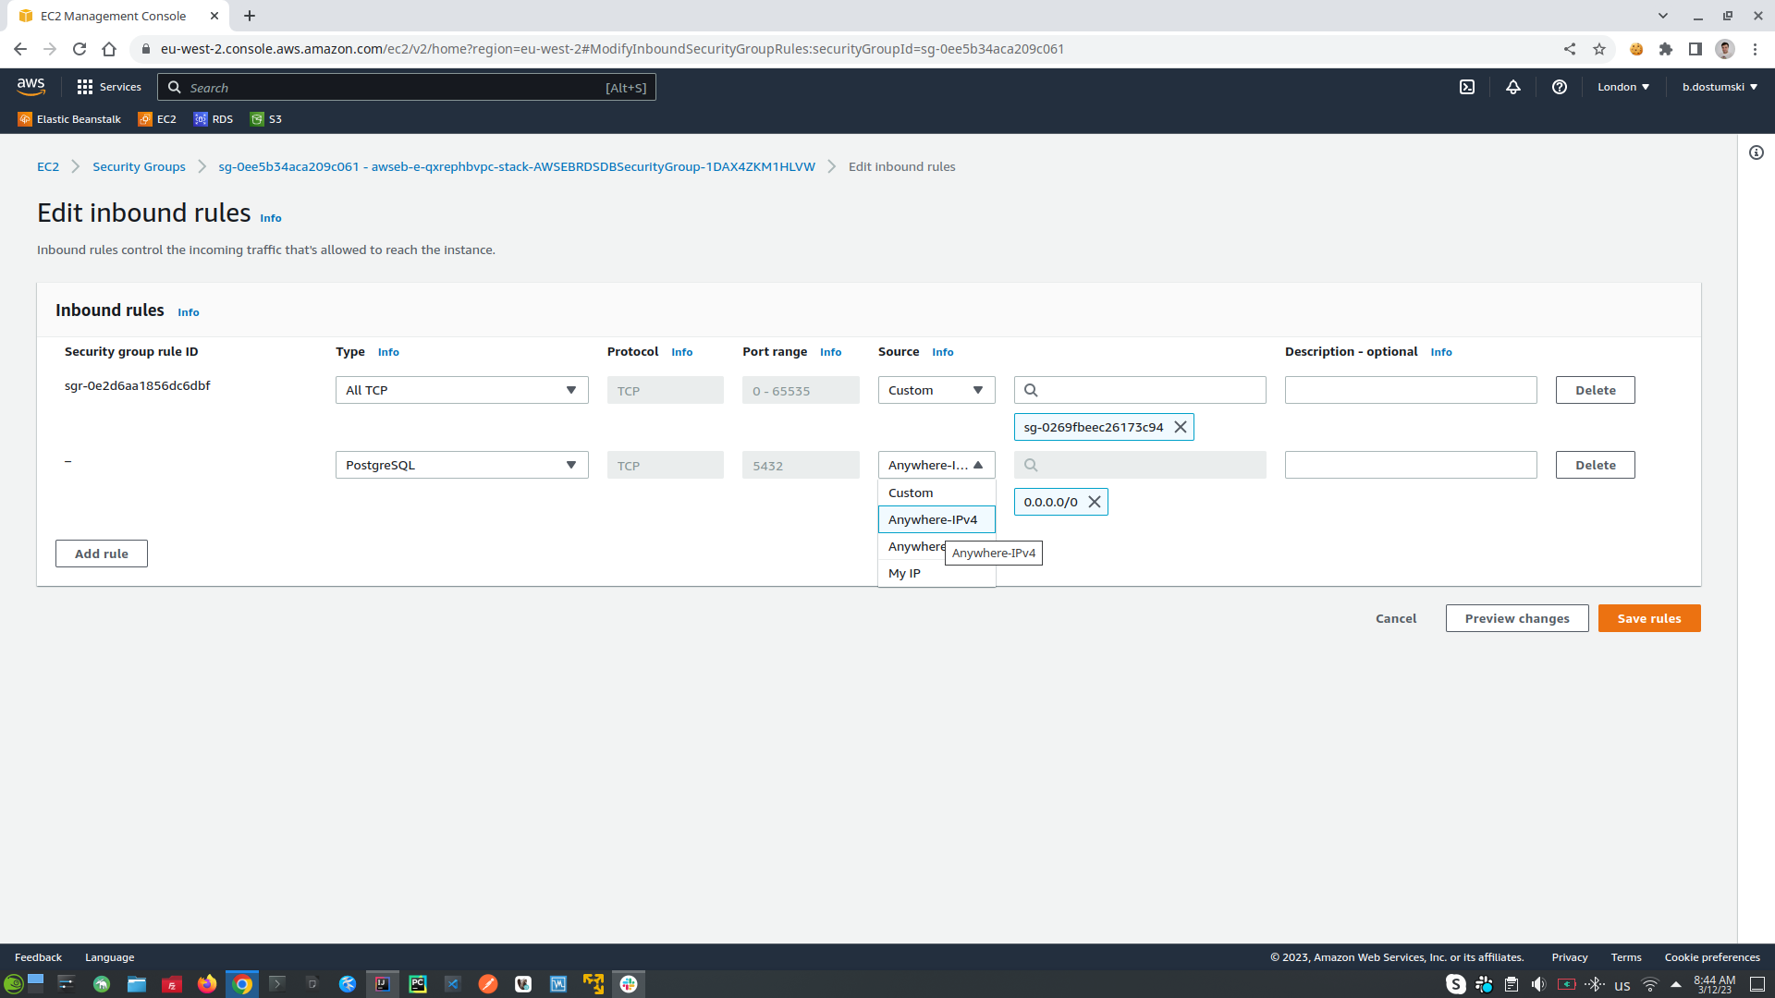Click the Preview changes button

pyautogui.click(x=1516, y=618)
